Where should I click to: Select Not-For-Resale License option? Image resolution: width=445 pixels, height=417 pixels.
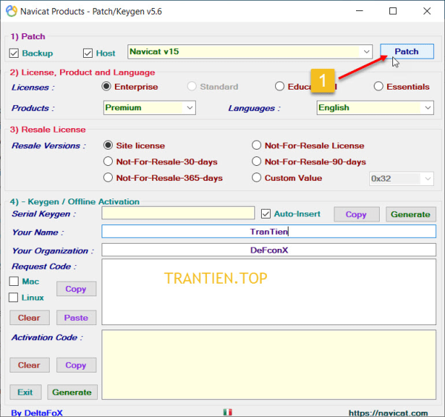tap(257, 145)
